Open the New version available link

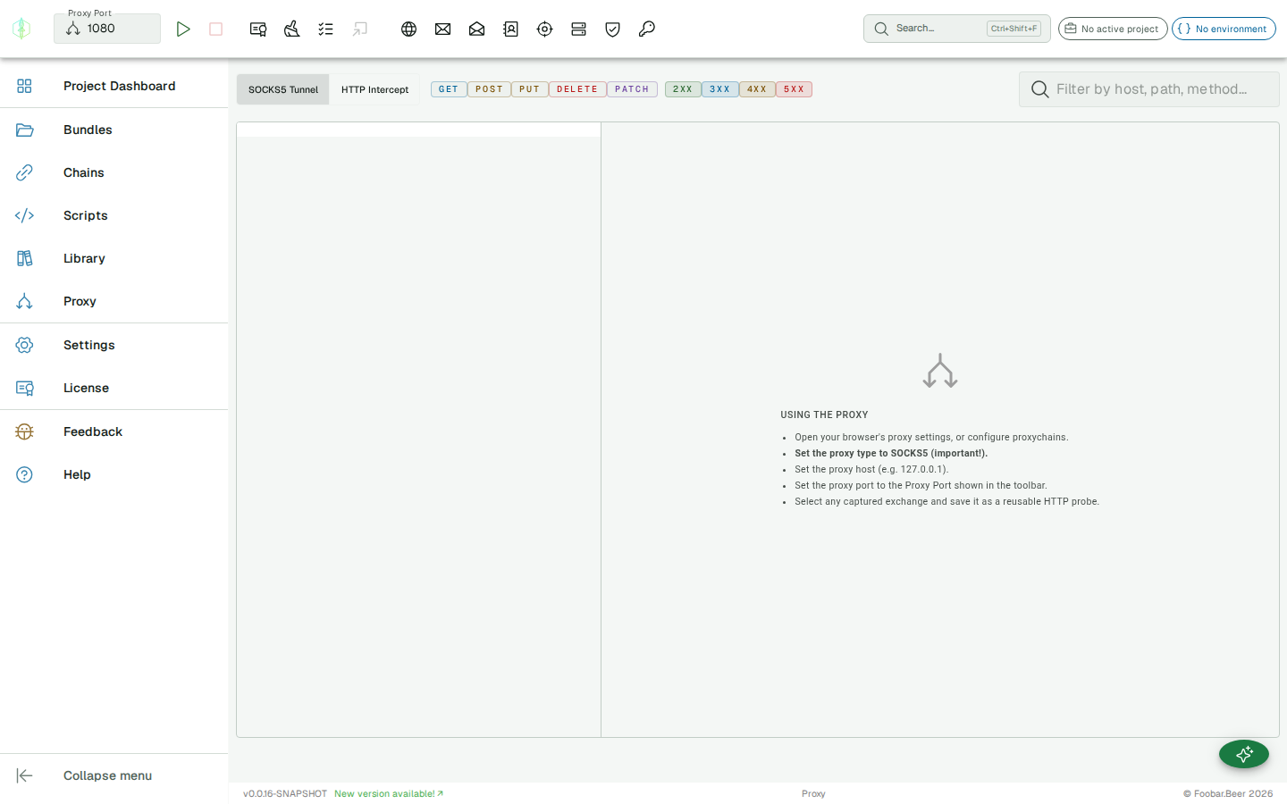pyautogui.click(x=389, y=793)
